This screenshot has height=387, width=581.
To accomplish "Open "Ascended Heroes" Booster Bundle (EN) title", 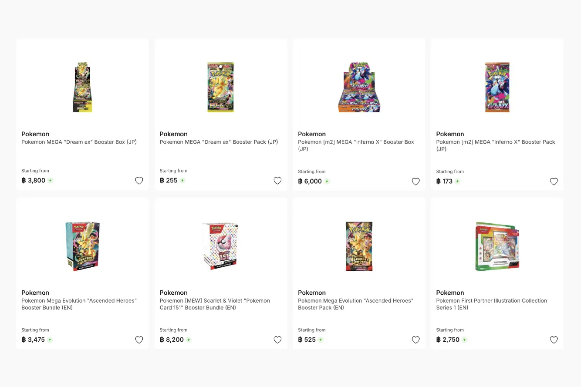I will pyautogui.click(x=79, y=304).
